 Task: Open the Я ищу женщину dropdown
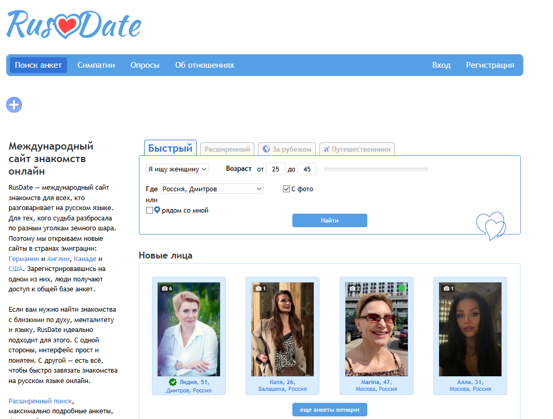pyautogui.click(x=177, y=169)
